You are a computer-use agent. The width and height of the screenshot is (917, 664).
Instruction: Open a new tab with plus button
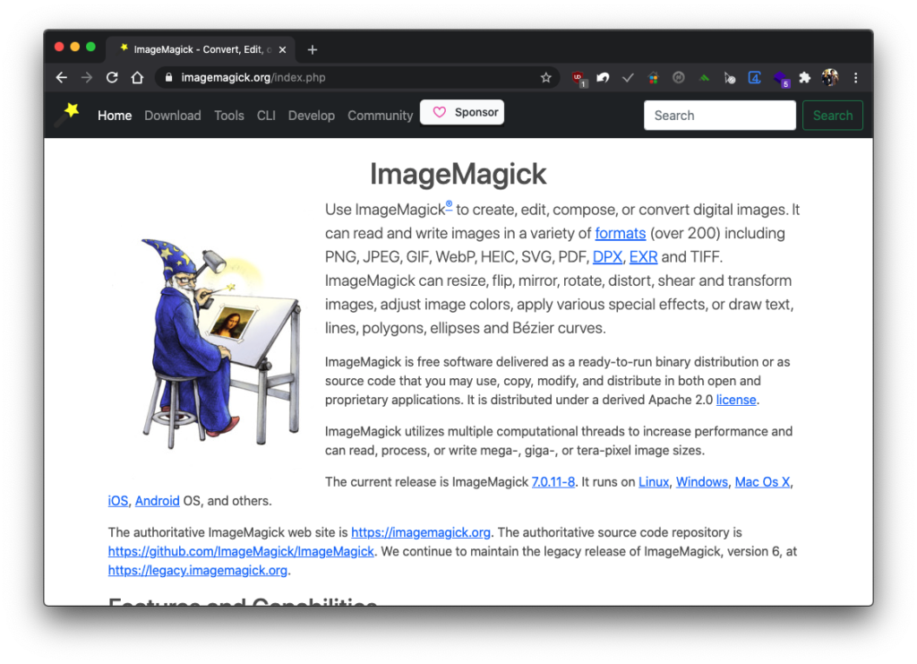pyautogui.click(x=313, y=49)
